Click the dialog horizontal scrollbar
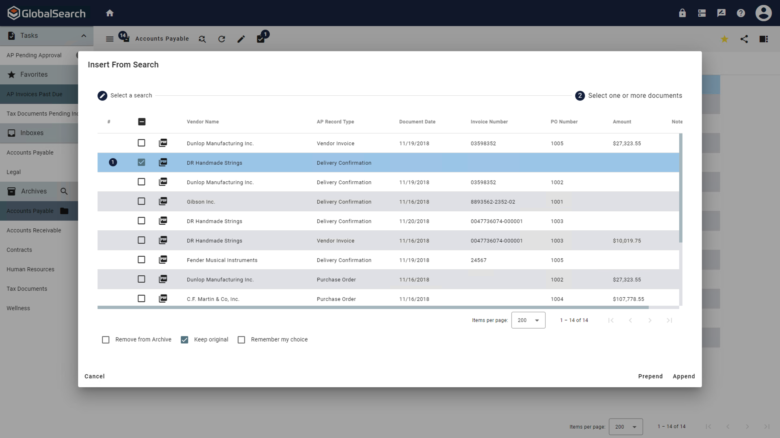This screenshot has height=438, width=780. point(373,307)
